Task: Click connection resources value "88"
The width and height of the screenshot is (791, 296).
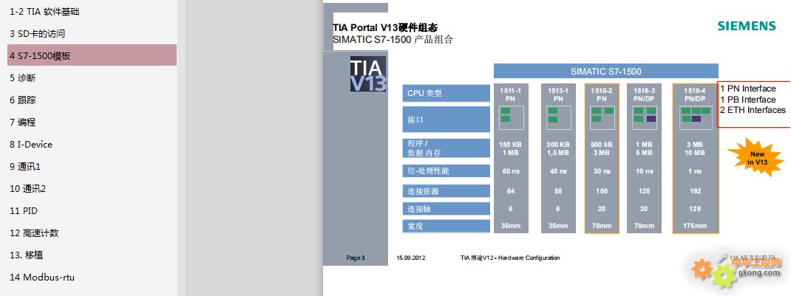Action: [x=558, y=191]
